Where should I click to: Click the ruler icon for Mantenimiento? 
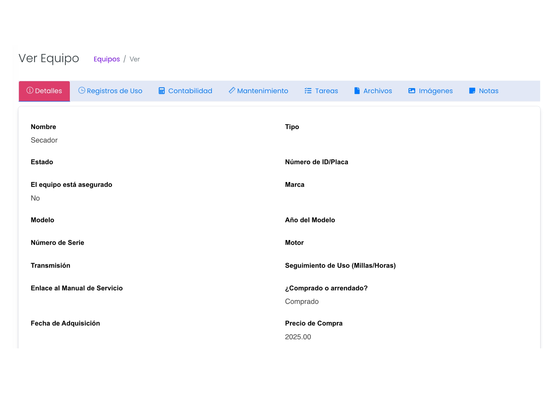click(x=232, y=90)
